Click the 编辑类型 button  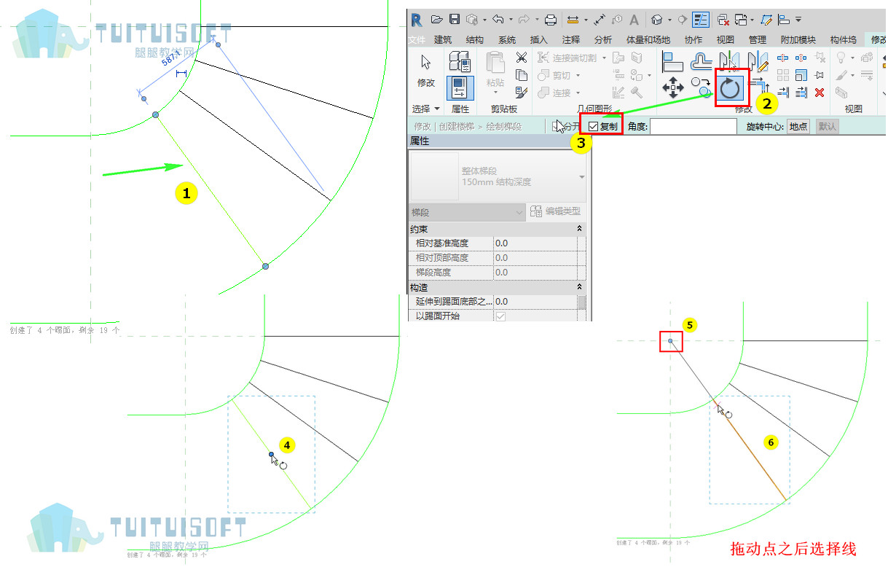coord(556,211)
